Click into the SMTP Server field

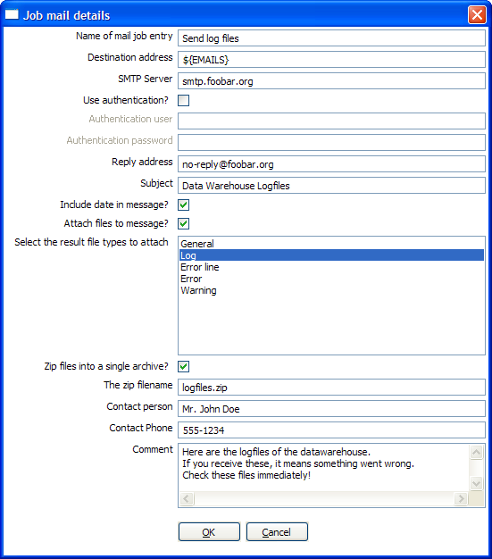[331, 81]
